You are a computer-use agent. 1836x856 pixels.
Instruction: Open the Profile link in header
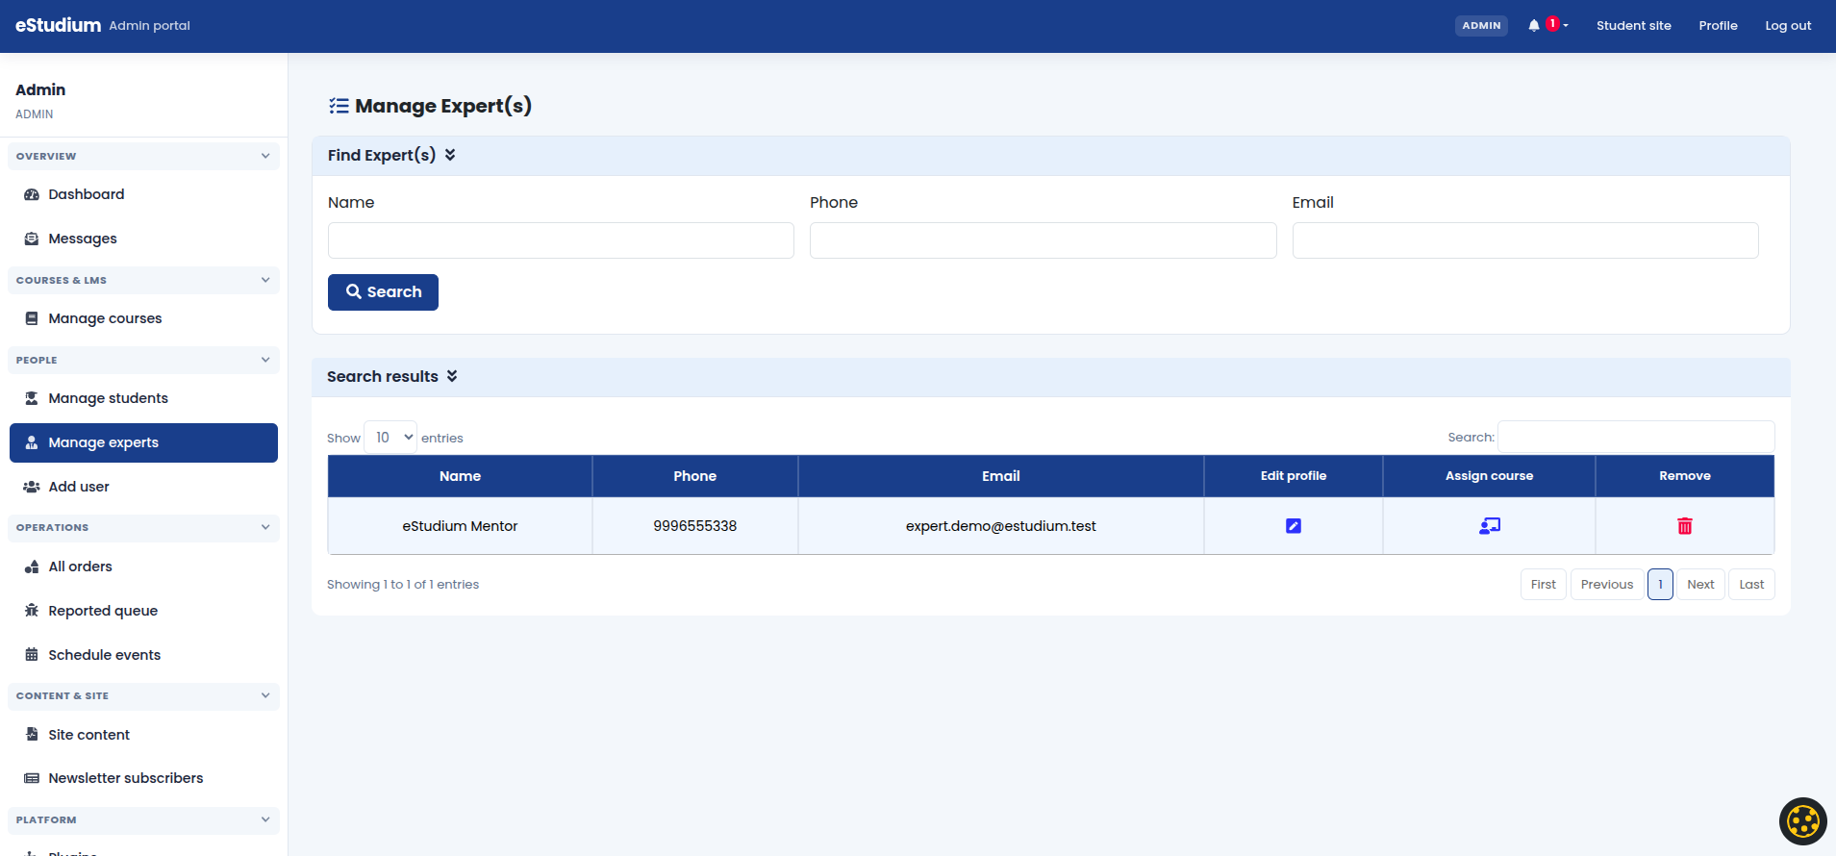[1718, 26]
